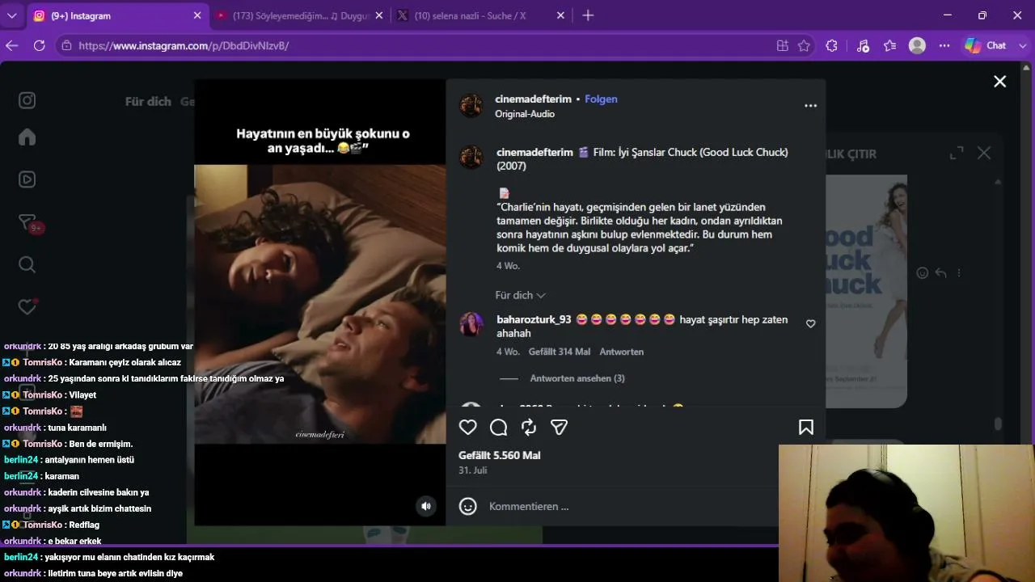Open baharozturk_93's profile picture
The image size is (1035, 582).
click(x=471, y=324)
